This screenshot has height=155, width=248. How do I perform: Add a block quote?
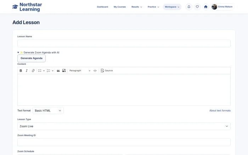point(58,71)
